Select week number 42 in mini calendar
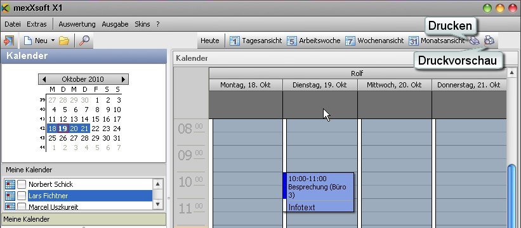This screenshot has width=521, height=228. [x=42, y=129]
